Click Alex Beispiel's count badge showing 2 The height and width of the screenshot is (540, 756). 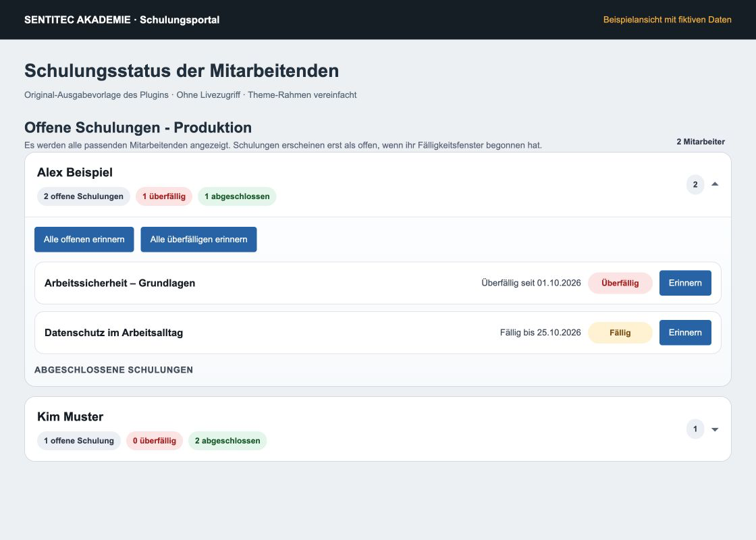point(695,185)
